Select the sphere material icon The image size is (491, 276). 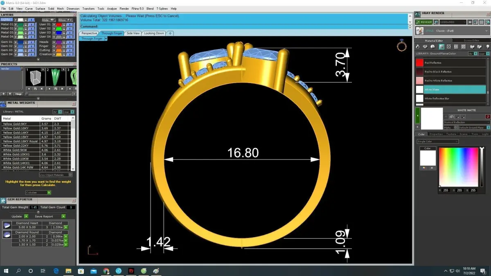tap(432, 47)
